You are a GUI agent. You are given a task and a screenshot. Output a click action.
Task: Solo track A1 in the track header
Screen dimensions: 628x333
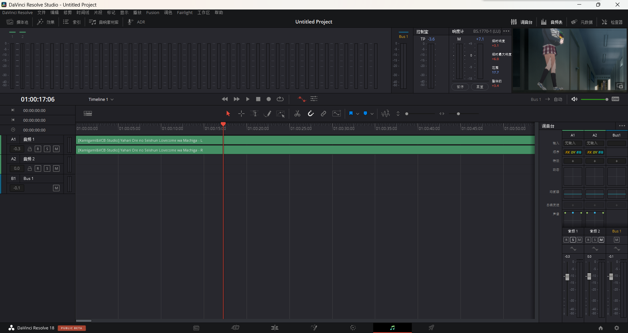[x=47, y=149]
